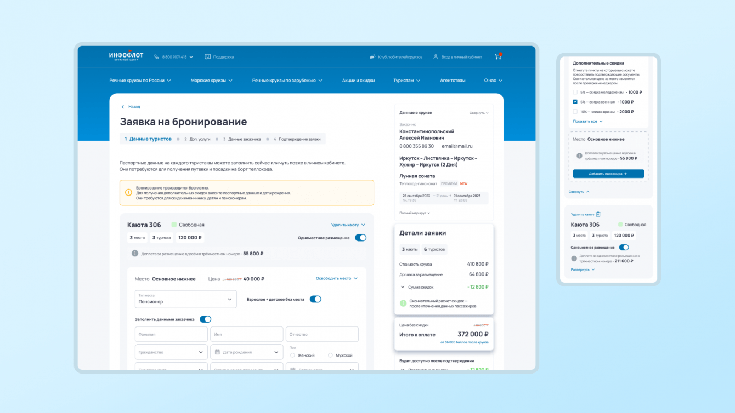Go to Агентствам page
Screen dimensions: 735x413
pos(453,81)
